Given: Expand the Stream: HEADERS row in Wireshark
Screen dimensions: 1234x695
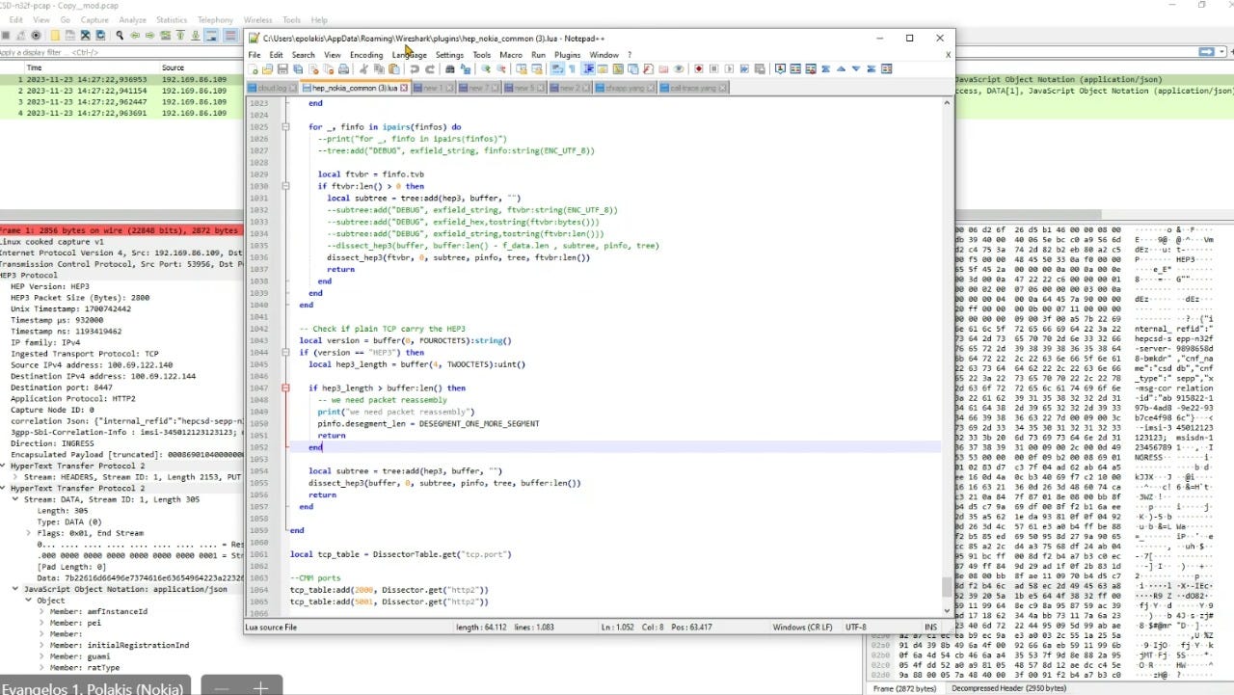Looking at the screenshot, I should click(14, 476).
